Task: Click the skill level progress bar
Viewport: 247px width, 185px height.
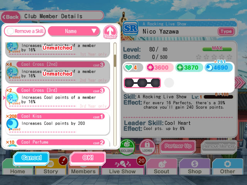Action: 218,97
